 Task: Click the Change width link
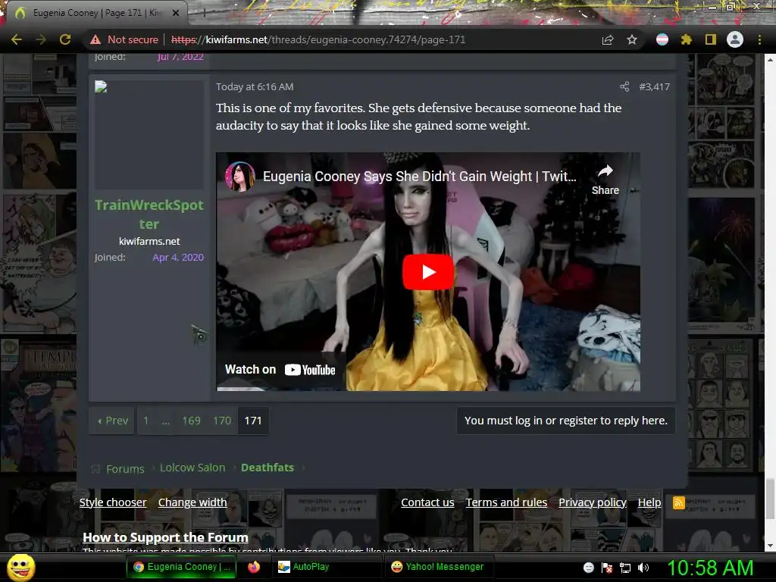[x=192, y=502]
